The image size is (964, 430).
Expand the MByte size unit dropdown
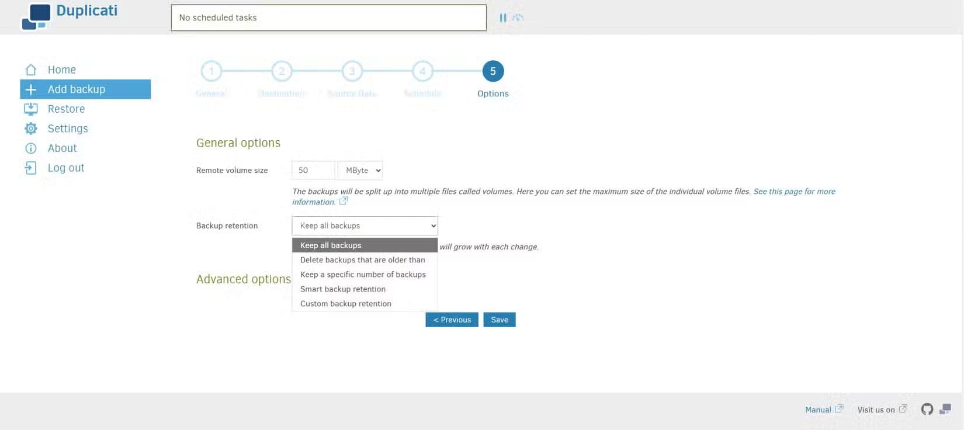pyautogui.click(x=360, y=170)
